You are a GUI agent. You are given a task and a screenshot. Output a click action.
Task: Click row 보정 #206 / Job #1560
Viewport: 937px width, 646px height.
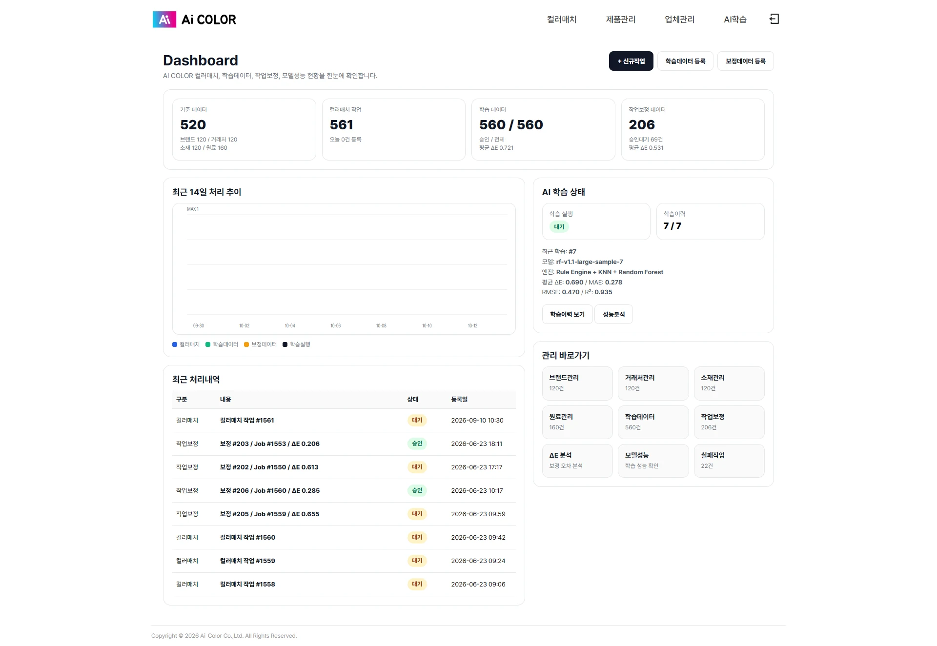coord(344,491)
